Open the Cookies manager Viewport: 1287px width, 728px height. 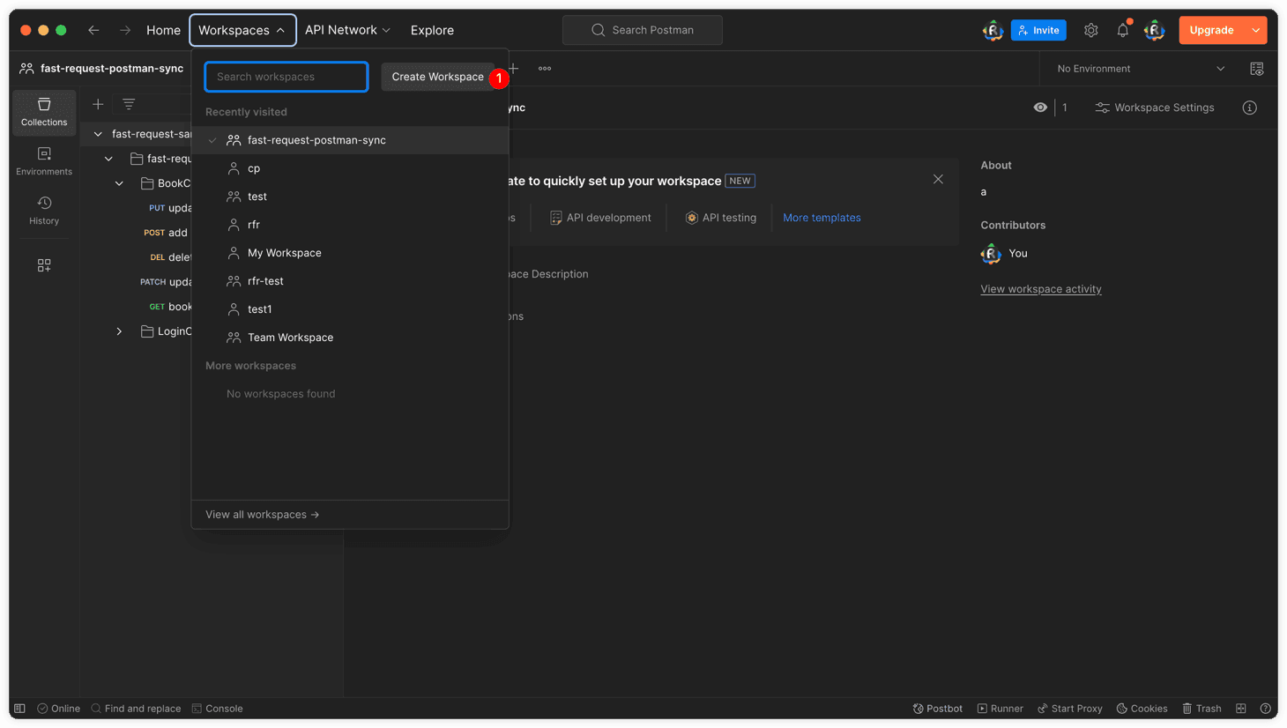pyautogui.click(x=1142, y=709)
